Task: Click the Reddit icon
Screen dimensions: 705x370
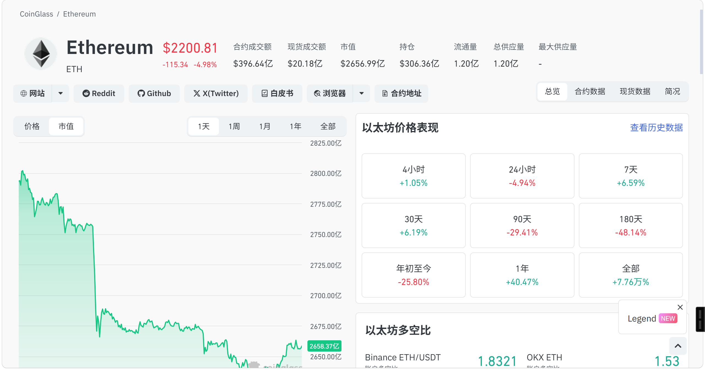Action: [x=86, y=93]
